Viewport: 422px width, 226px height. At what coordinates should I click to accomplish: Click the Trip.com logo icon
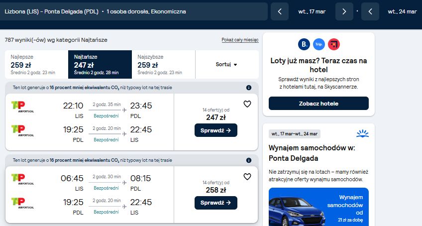pyautogui.click(x=318, y=44)
